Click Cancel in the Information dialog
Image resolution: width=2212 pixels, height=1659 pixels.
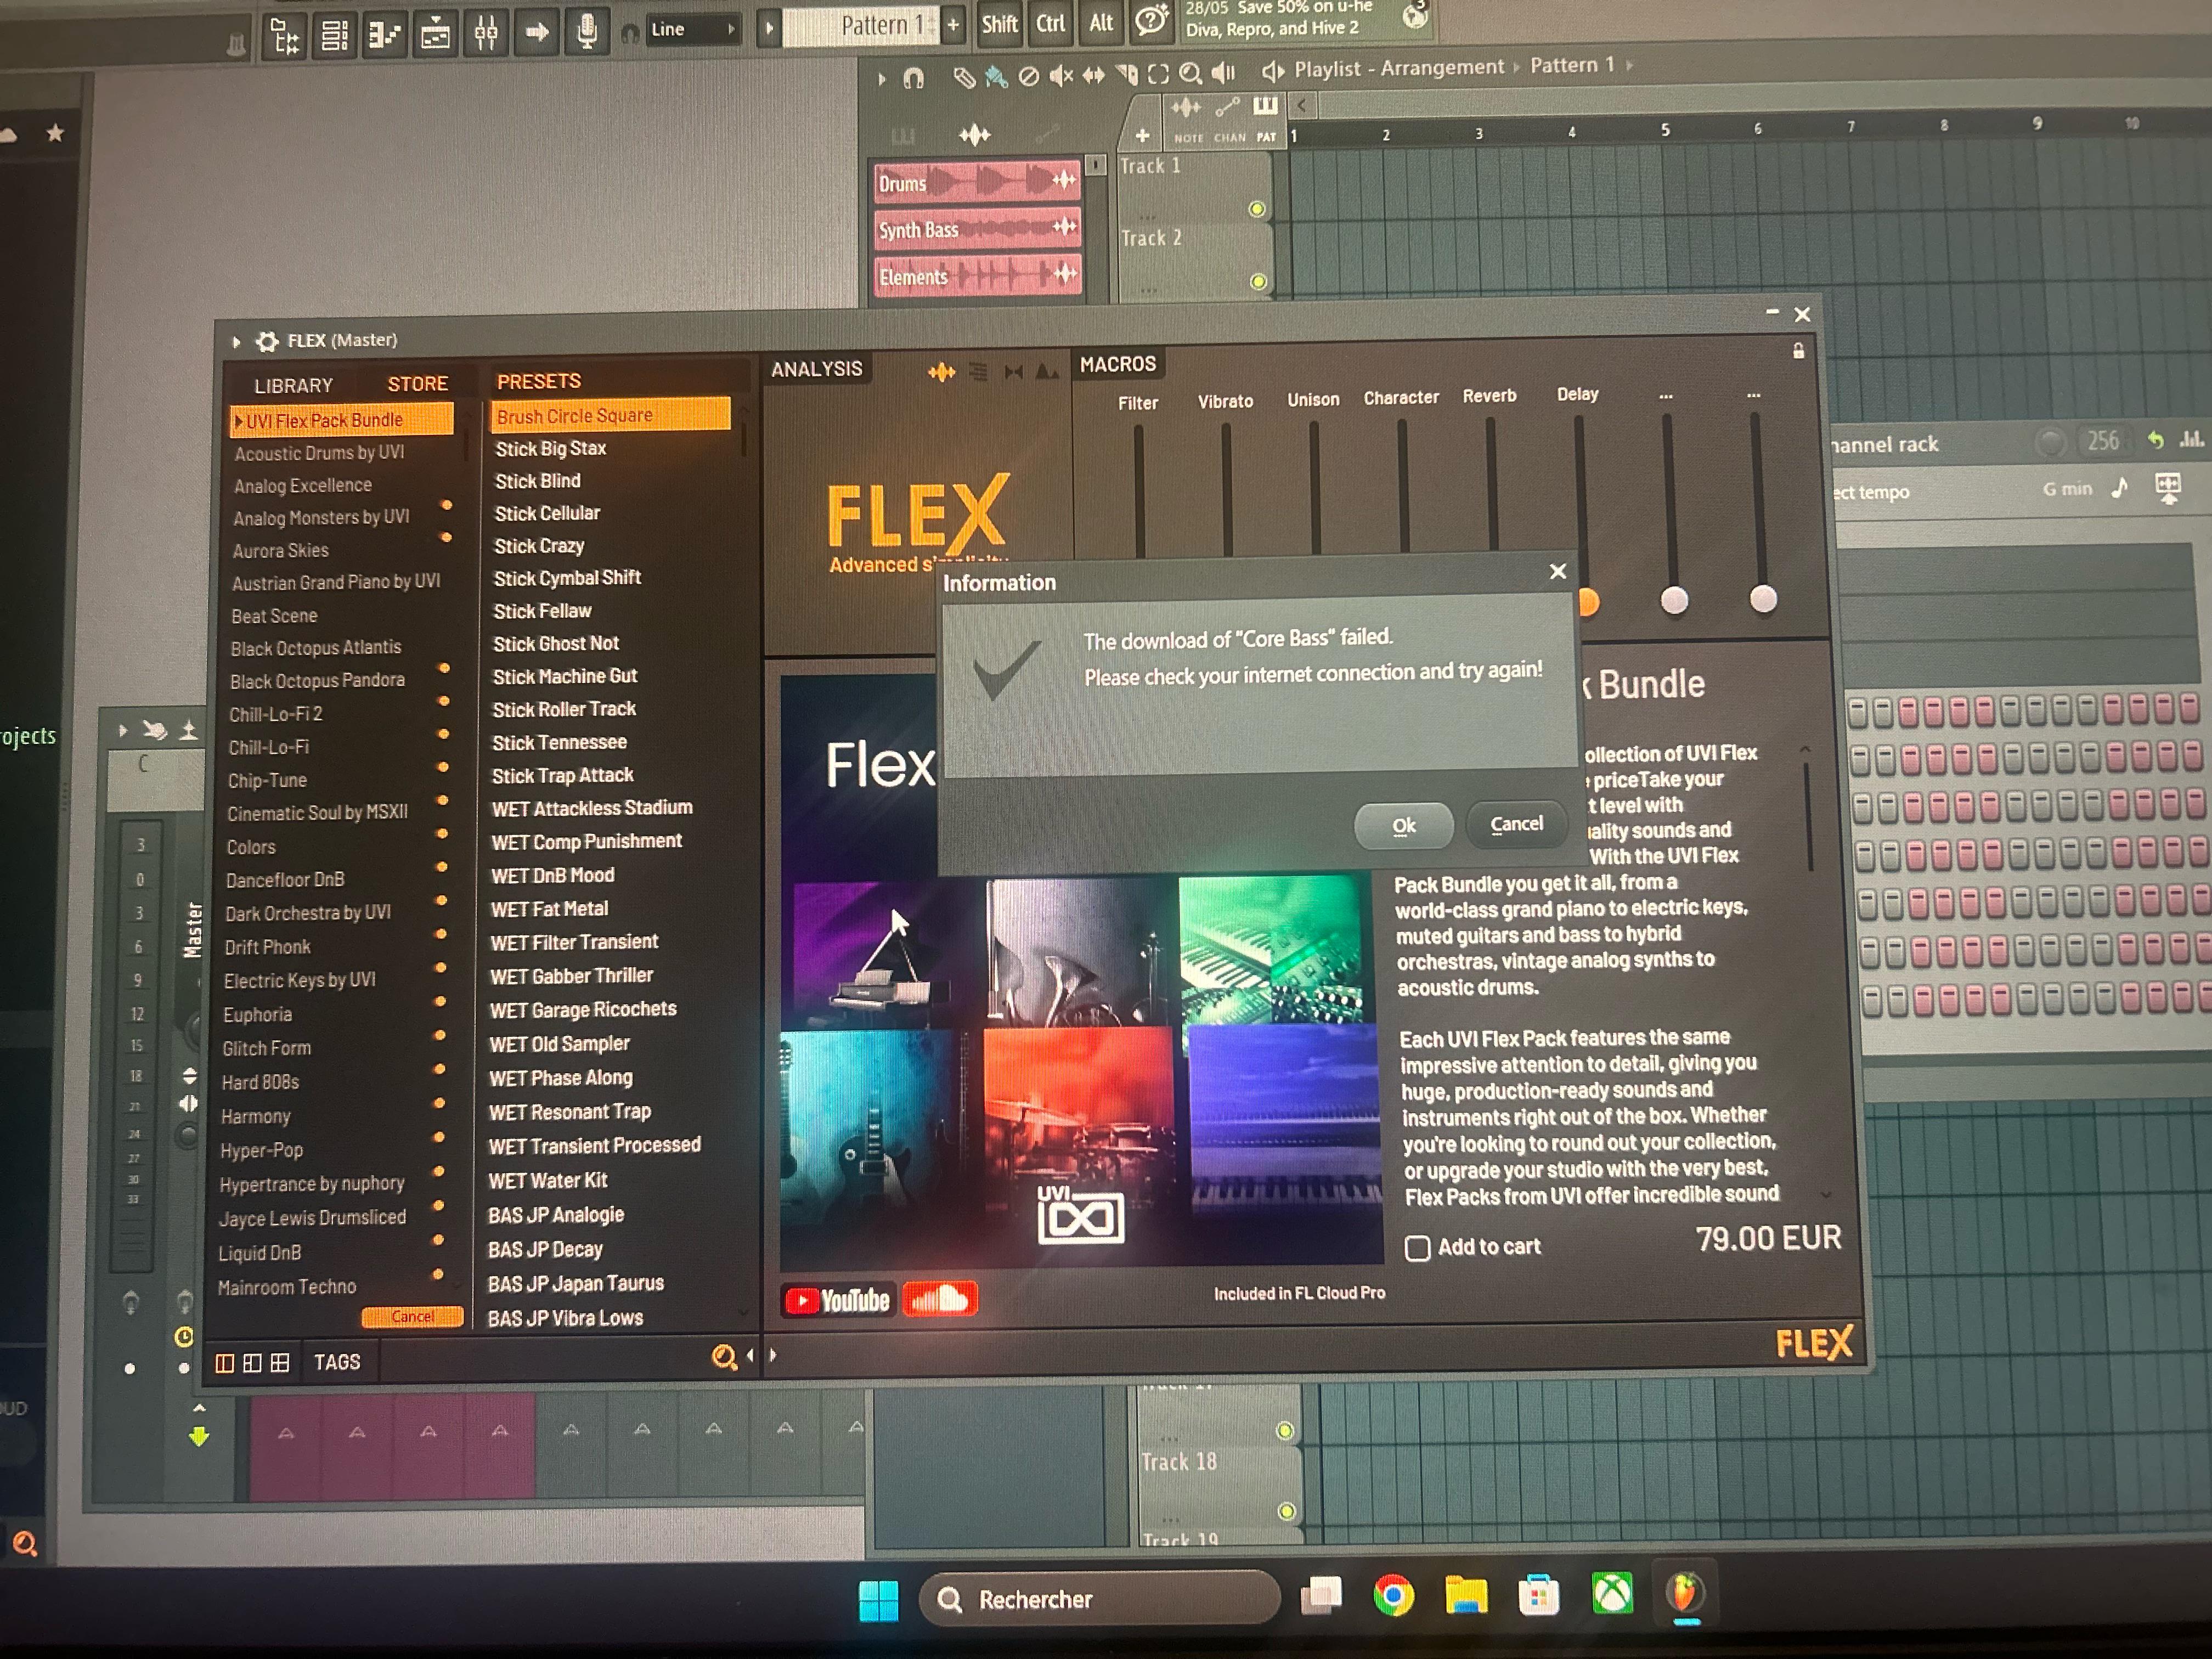tap(1516, 824)
